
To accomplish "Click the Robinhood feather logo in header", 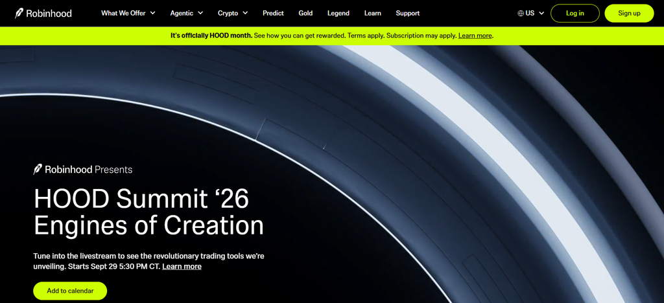I will [19, 13].
